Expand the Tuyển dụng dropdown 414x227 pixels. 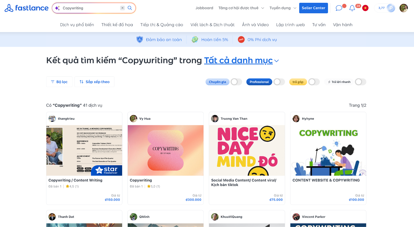click(283, 8)
